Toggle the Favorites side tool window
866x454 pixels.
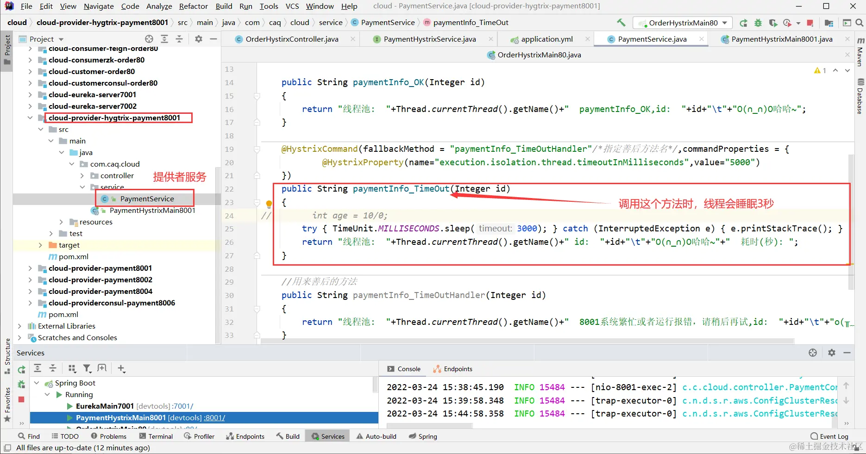[x=7, y=404]
